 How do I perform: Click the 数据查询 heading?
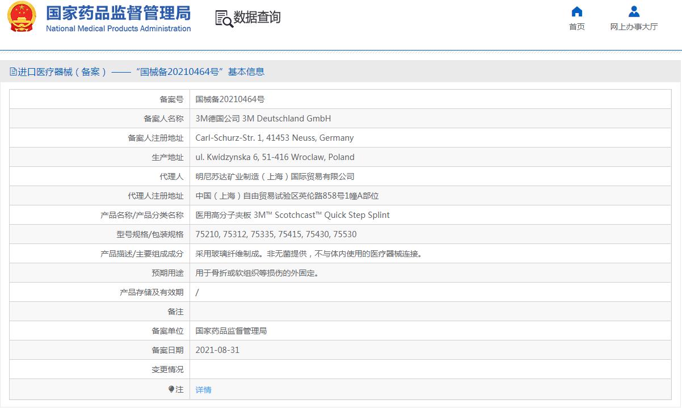click(x=257, y=18)
